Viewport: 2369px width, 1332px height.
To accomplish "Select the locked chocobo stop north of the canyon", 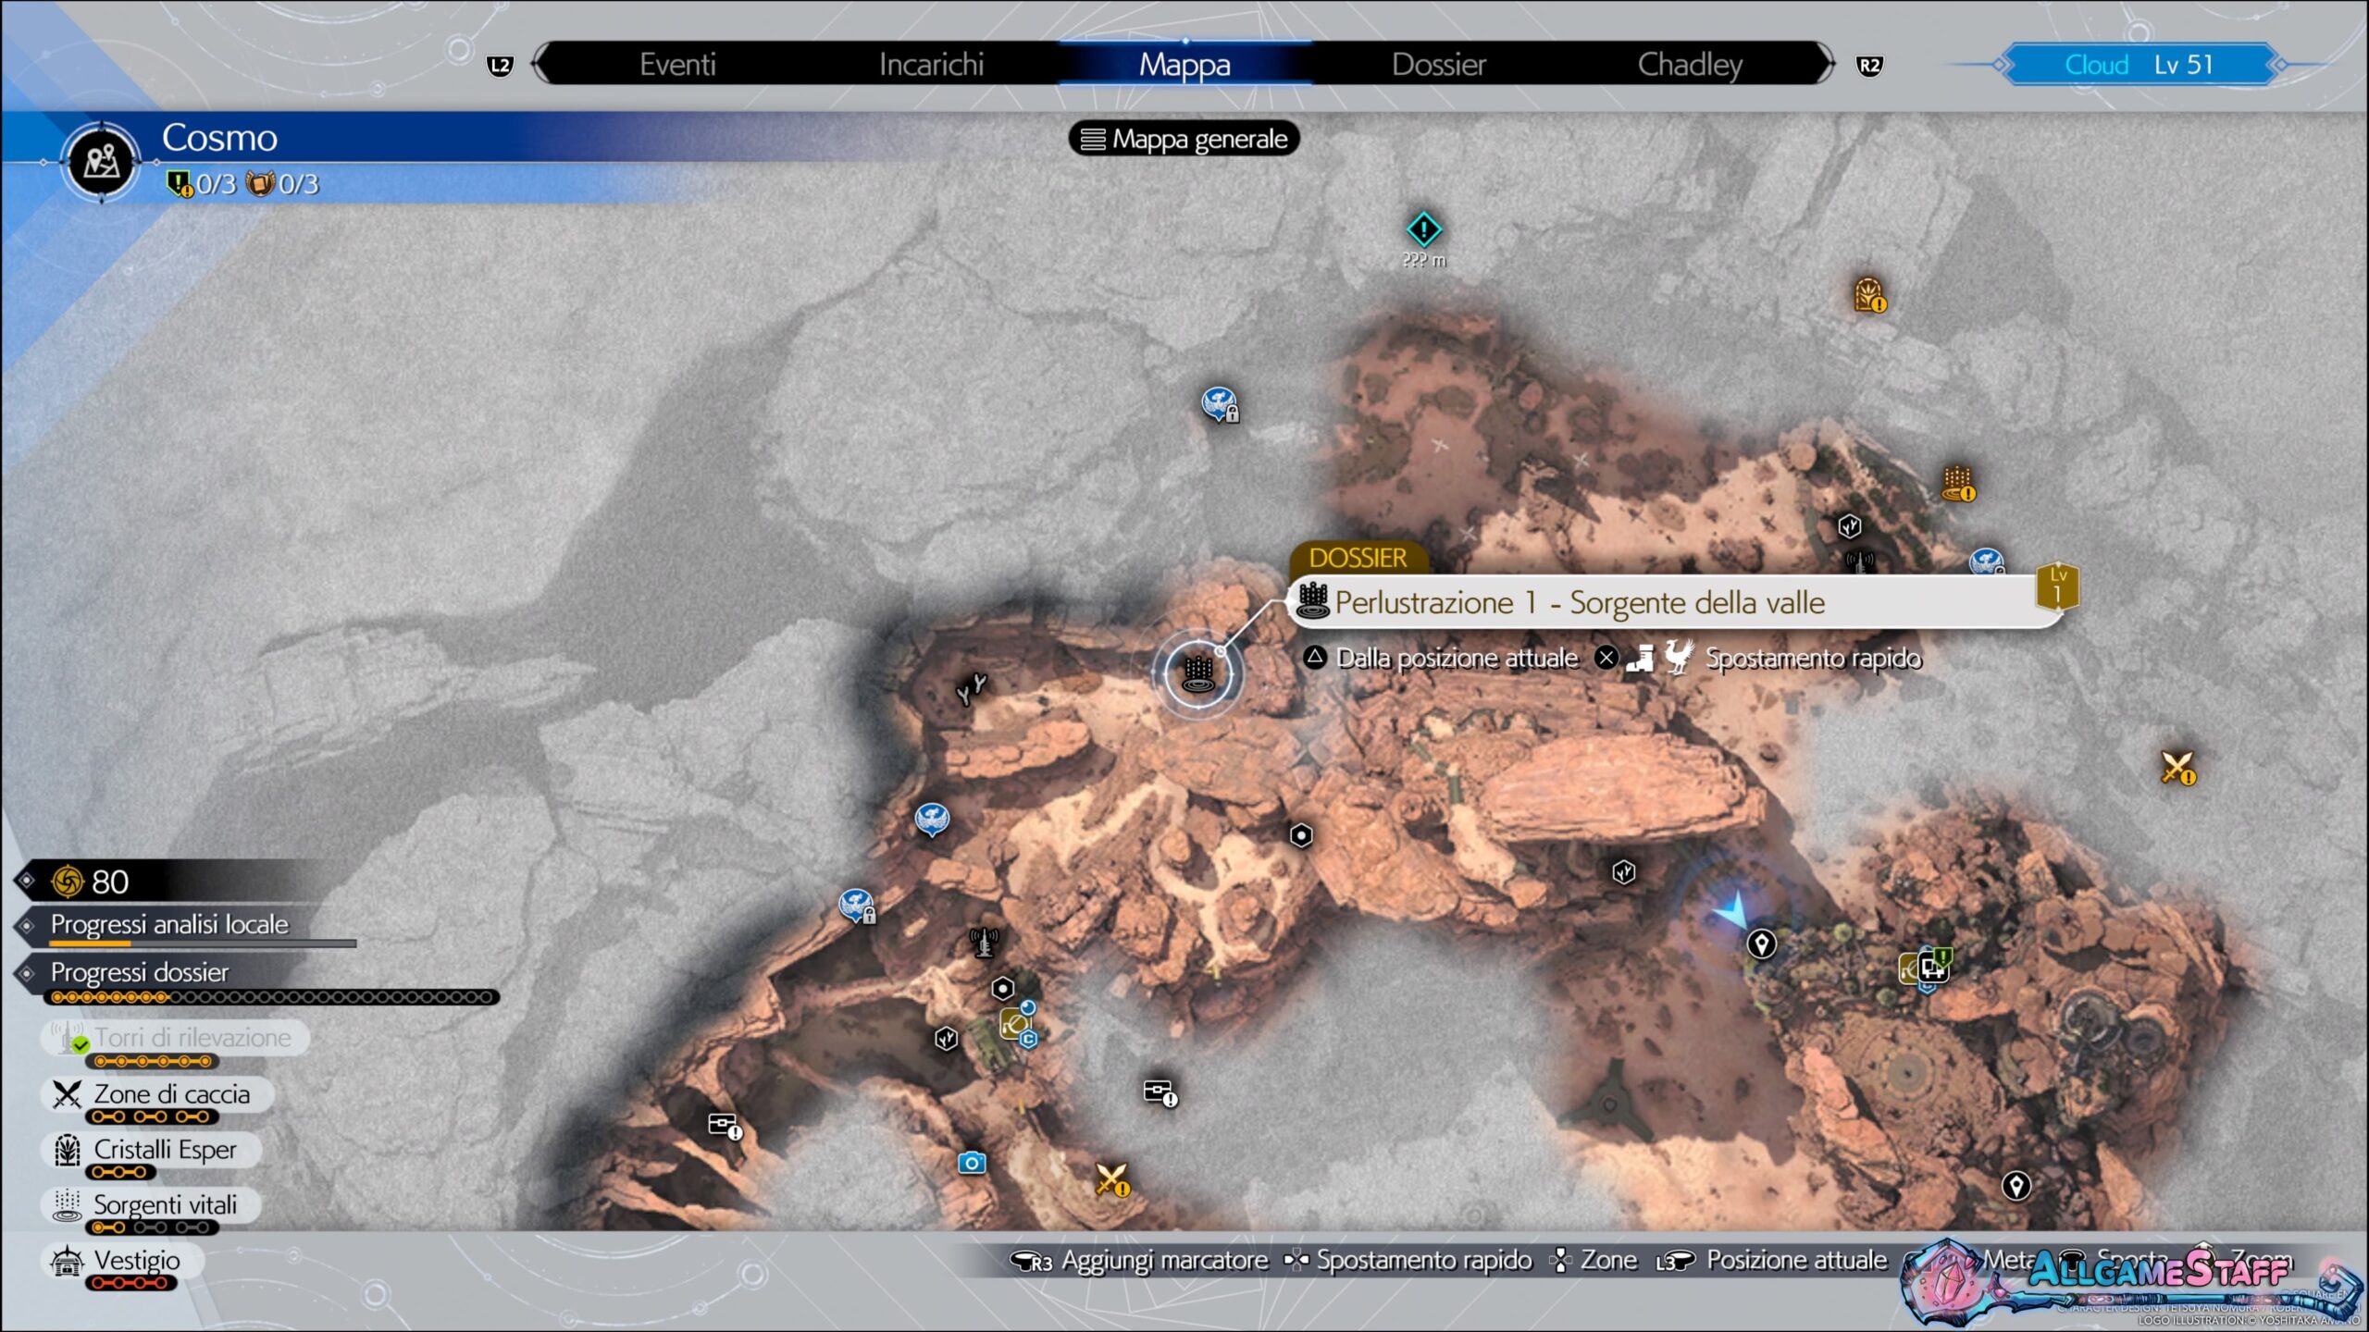I will coord(1220,404).
